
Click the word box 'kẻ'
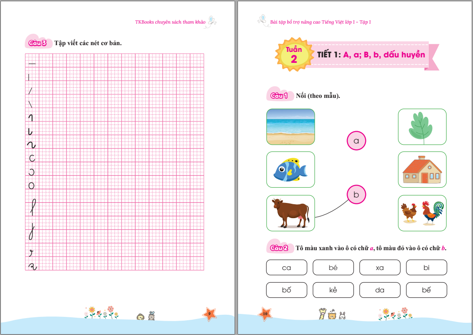(333, 290)
